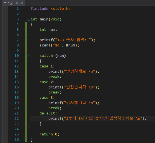The image size is (155, 143).
Task: Click the break on line 20
Action: [55, 108]
